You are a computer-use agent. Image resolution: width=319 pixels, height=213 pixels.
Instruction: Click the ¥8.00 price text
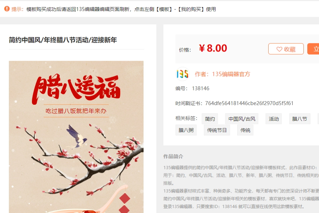213,48
